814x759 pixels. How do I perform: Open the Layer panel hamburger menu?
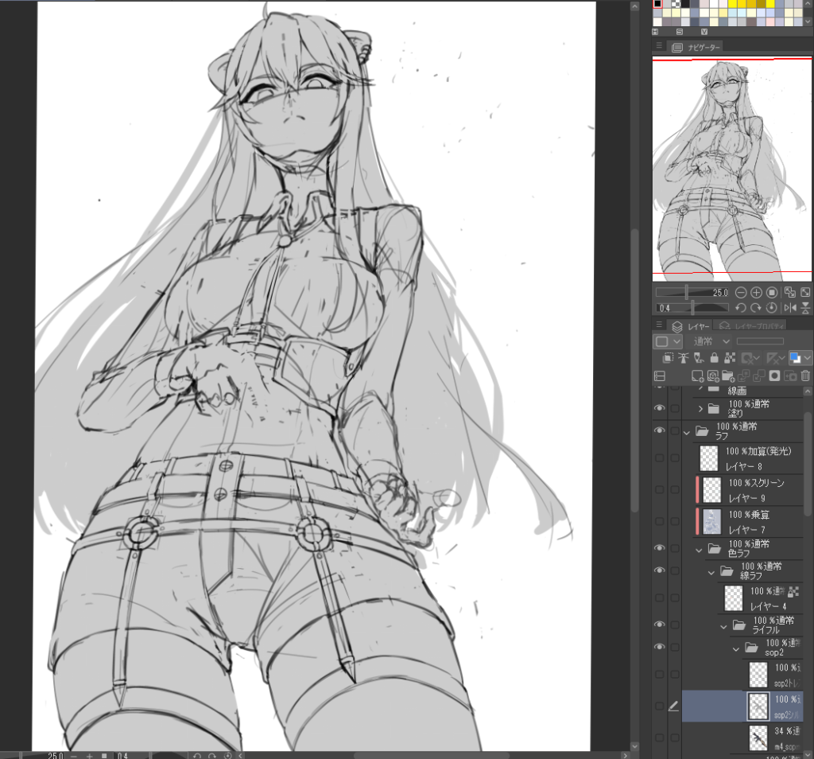(659, 325)
